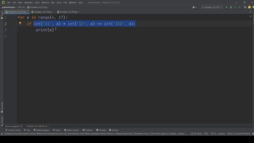
Task: Click the orange IDE updates icon
Action: (249, 7)
